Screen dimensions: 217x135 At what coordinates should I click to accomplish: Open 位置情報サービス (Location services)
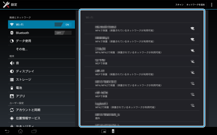pyautogui.click(x=28, y=118)
